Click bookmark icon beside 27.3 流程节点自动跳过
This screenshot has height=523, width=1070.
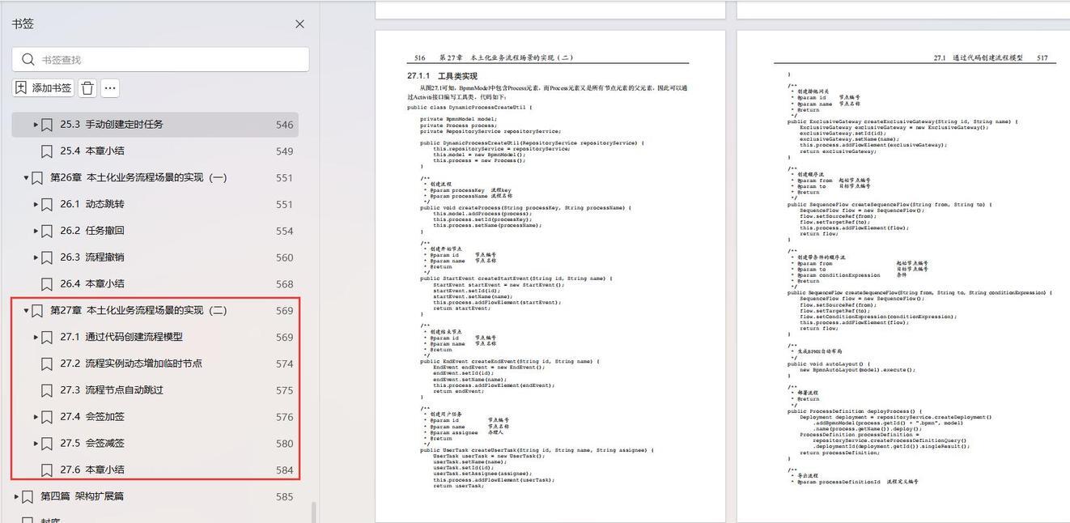[47, 390]
